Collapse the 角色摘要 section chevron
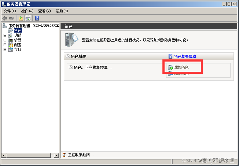This screenshot has height=166, width=239. [68, 56]
